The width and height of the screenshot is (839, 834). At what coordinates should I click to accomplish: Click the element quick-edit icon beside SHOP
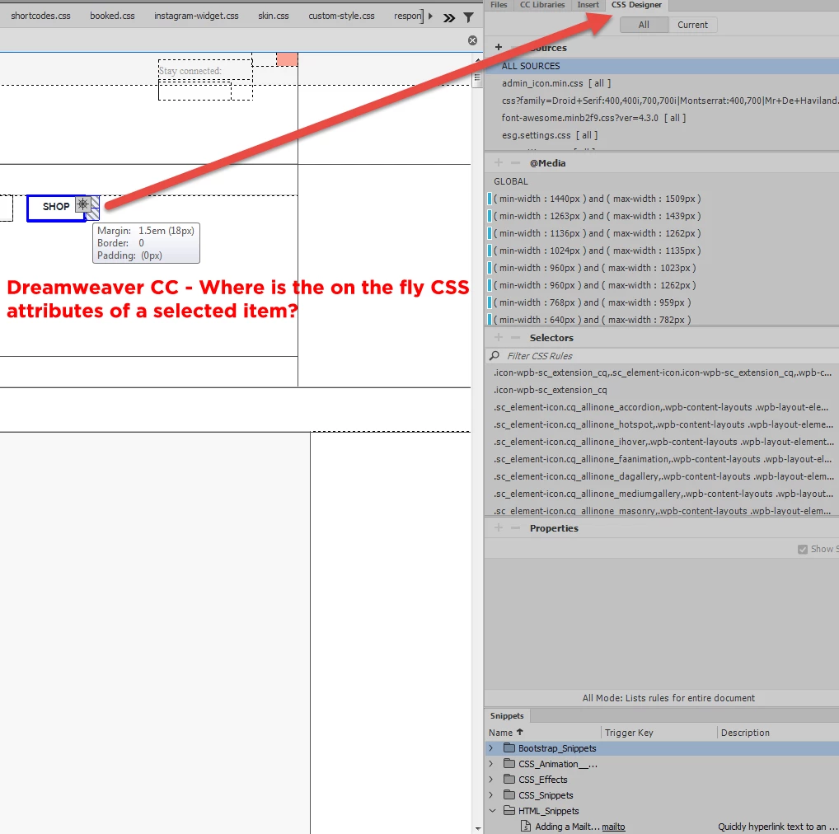coord(83,204)
